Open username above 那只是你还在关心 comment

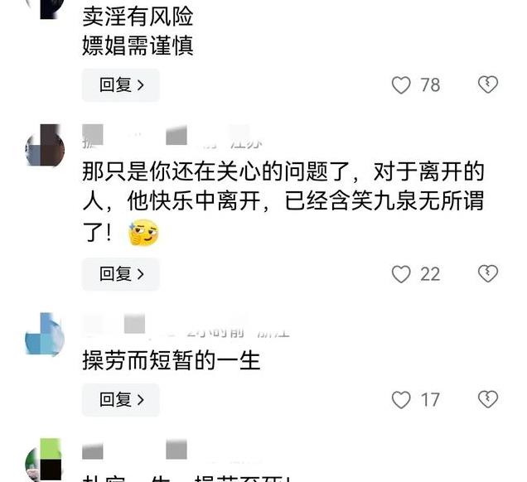pos(134,136)
